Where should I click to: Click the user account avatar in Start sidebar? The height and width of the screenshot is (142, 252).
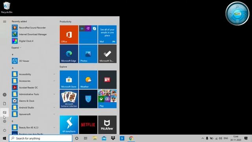coord(4,95)
